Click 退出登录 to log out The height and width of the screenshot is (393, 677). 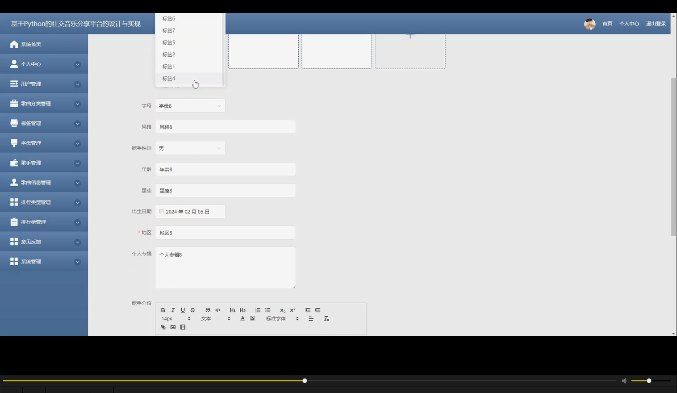656,24
